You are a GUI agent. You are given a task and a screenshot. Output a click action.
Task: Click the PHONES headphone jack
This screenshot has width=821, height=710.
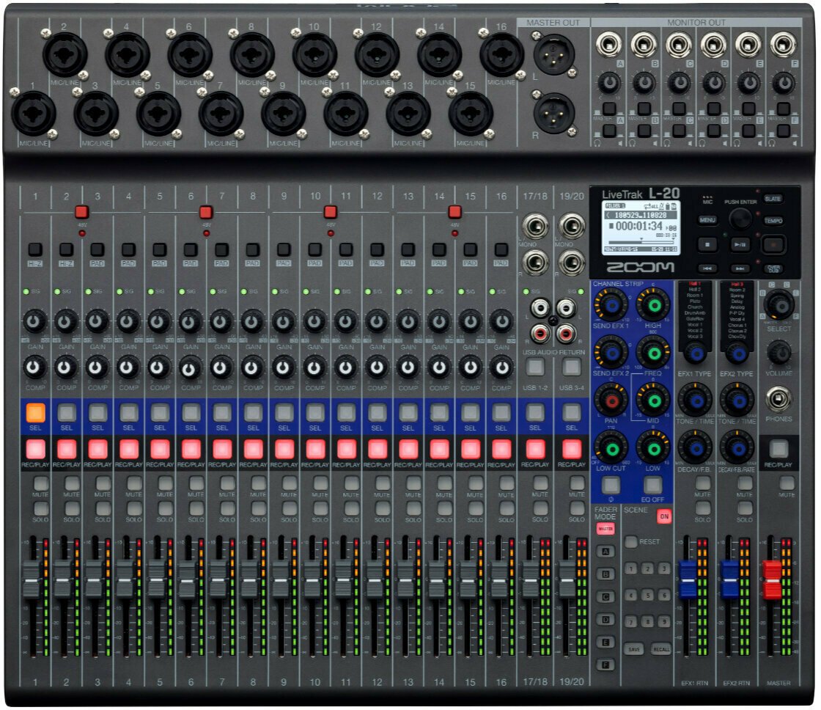[778, 398]
